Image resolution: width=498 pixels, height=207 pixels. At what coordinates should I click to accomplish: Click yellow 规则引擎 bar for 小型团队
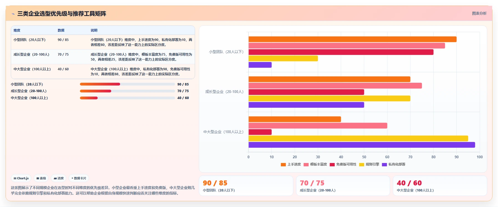point(283,58)
